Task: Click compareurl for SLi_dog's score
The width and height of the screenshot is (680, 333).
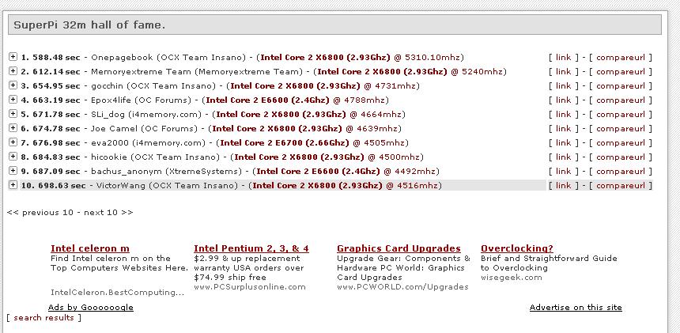Action: tap(621, 115)
